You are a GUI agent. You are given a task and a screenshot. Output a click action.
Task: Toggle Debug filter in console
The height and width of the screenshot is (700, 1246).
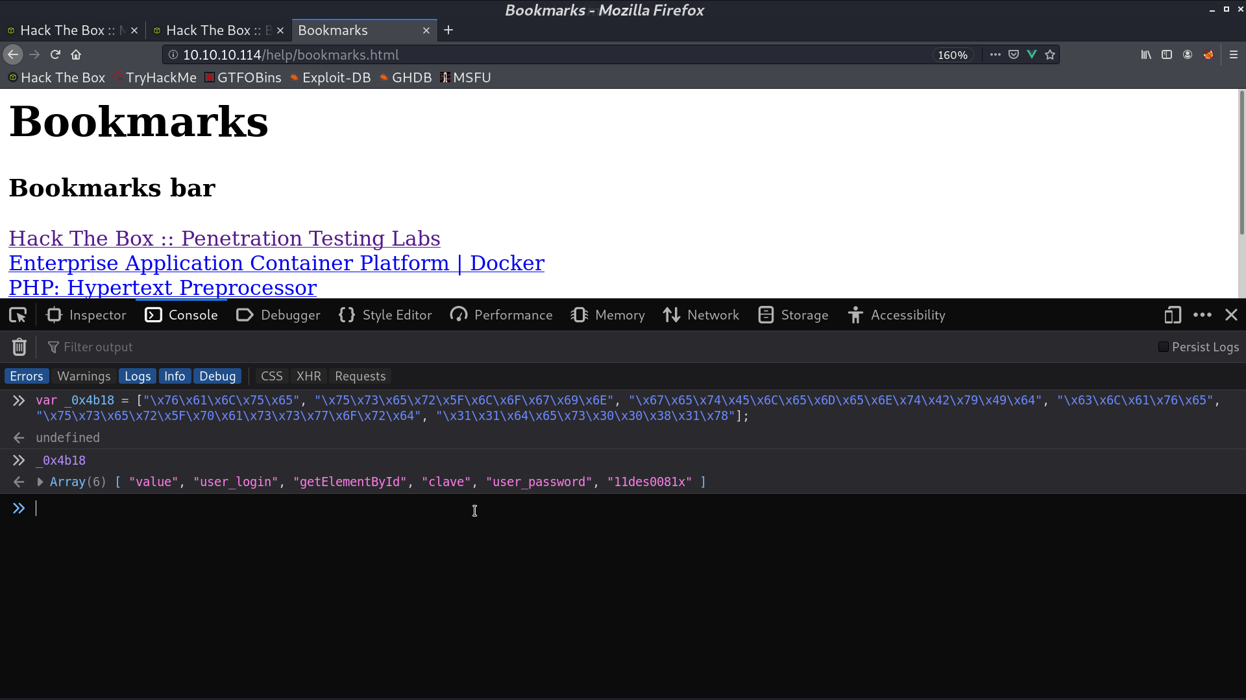pos(217,377)
